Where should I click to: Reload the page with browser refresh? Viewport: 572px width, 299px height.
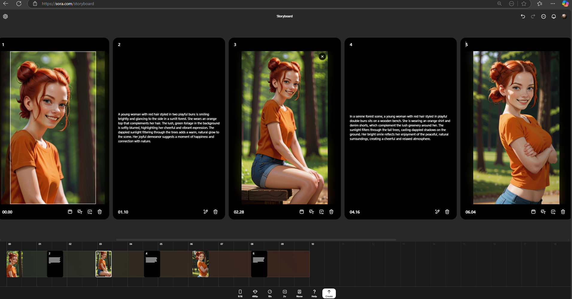(x=19, y=4)
